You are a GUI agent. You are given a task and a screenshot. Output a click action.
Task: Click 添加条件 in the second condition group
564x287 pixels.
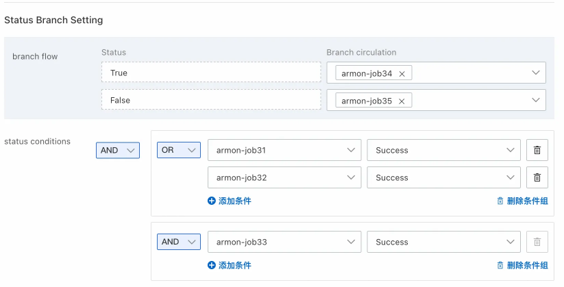(x=230, y=265)
